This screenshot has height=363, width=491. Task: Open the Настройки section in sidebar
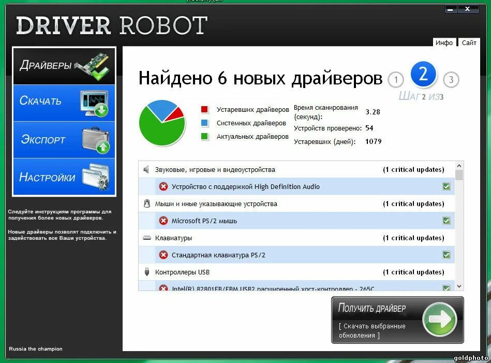point(64,177)
